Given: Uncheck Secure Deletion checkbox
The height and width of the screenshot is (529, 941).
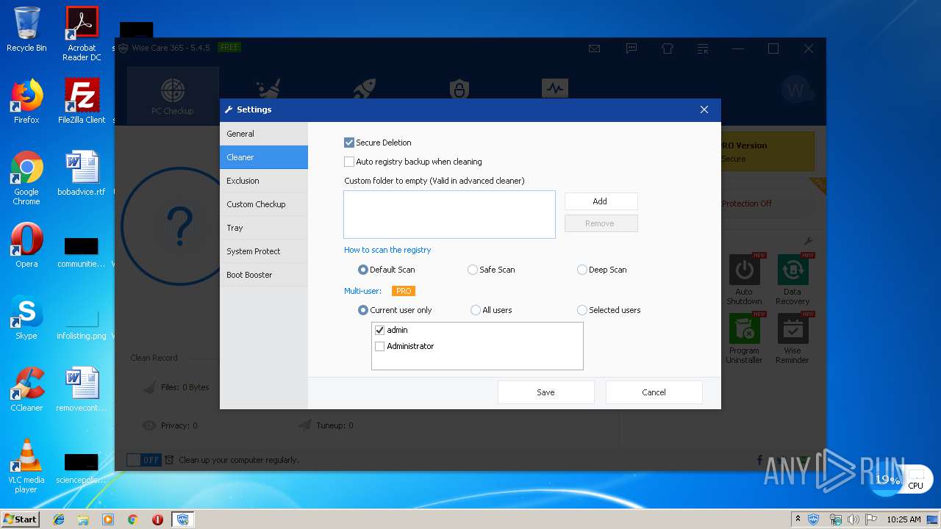Looking at the screenshot, I should 349,143.
